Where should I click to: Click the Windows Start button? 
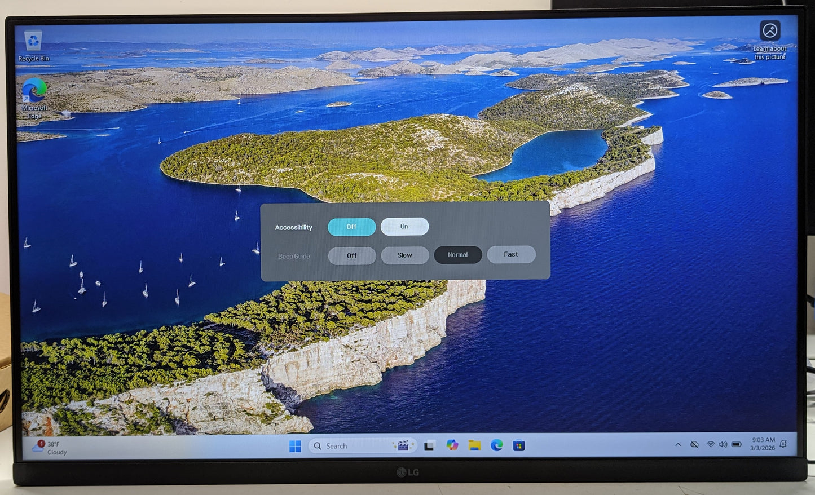click(x=295, y=446)
